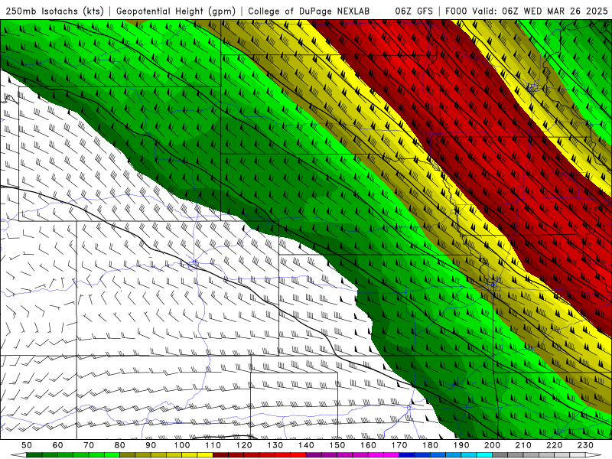This screenshot has height=459, width=612.
Task: Click the 160 value on the color scale
Action: (x=368, y=445)
